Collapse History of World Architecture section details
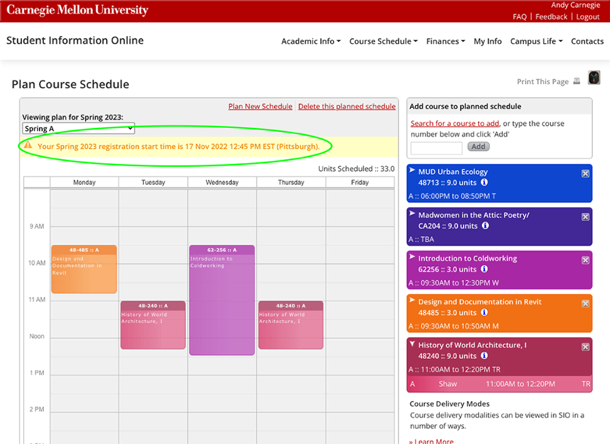Screen dimensions: 610x444 [x=412, y=344]
